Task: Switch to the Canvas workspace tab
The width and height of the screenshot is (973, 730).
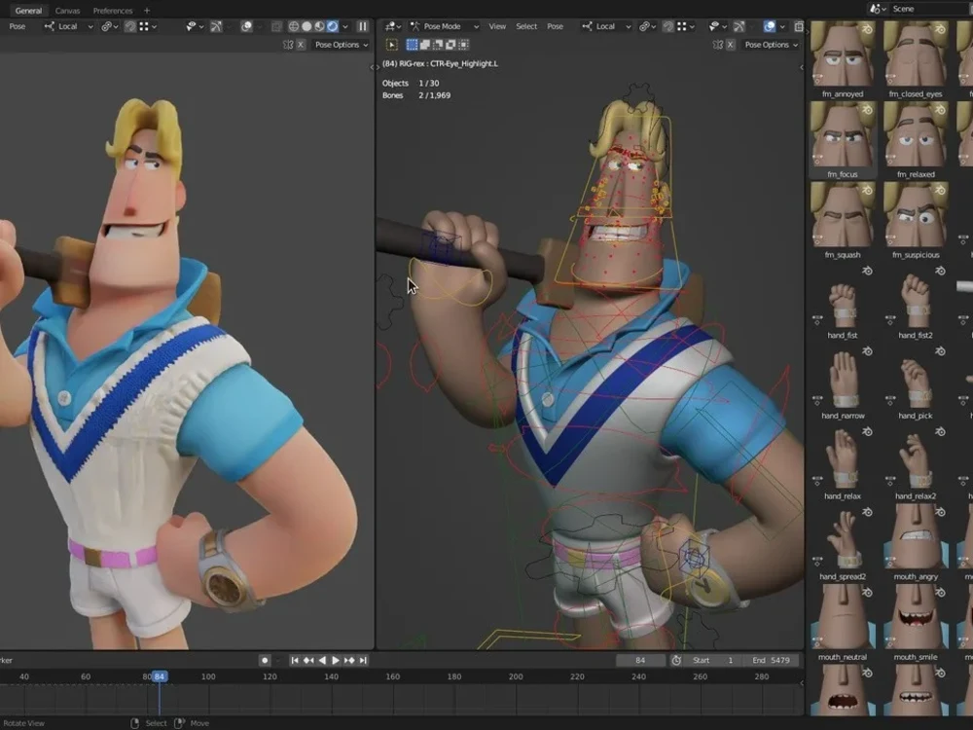Action: (68, 11)
